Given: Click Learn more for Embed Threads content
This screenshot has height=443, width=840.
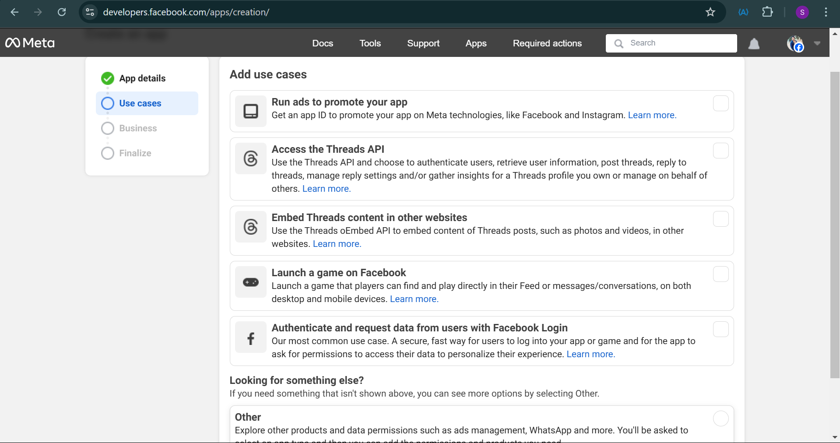Looking at the screenshot, I should (x=337, y=244).
